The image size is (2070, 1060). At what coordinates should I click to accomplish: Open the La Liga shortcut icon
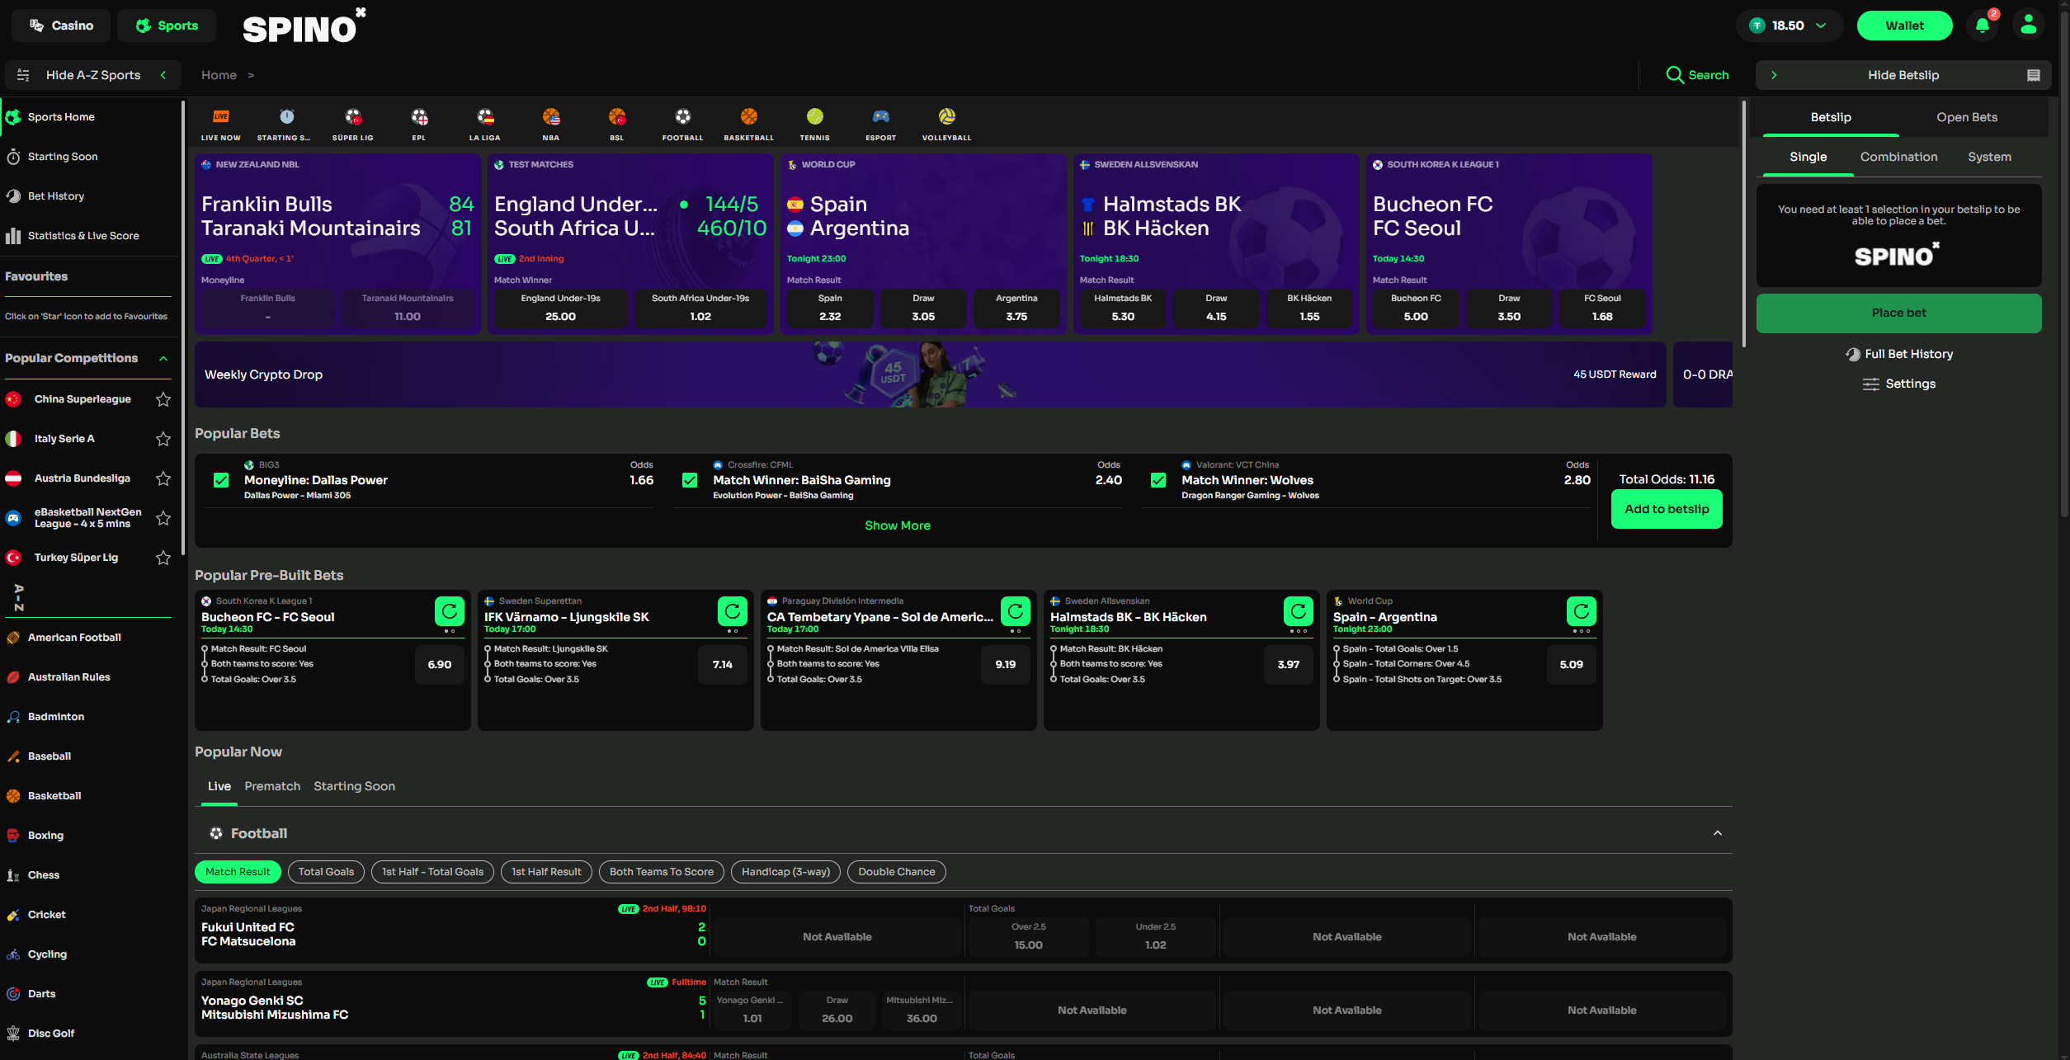pos(485,117)
